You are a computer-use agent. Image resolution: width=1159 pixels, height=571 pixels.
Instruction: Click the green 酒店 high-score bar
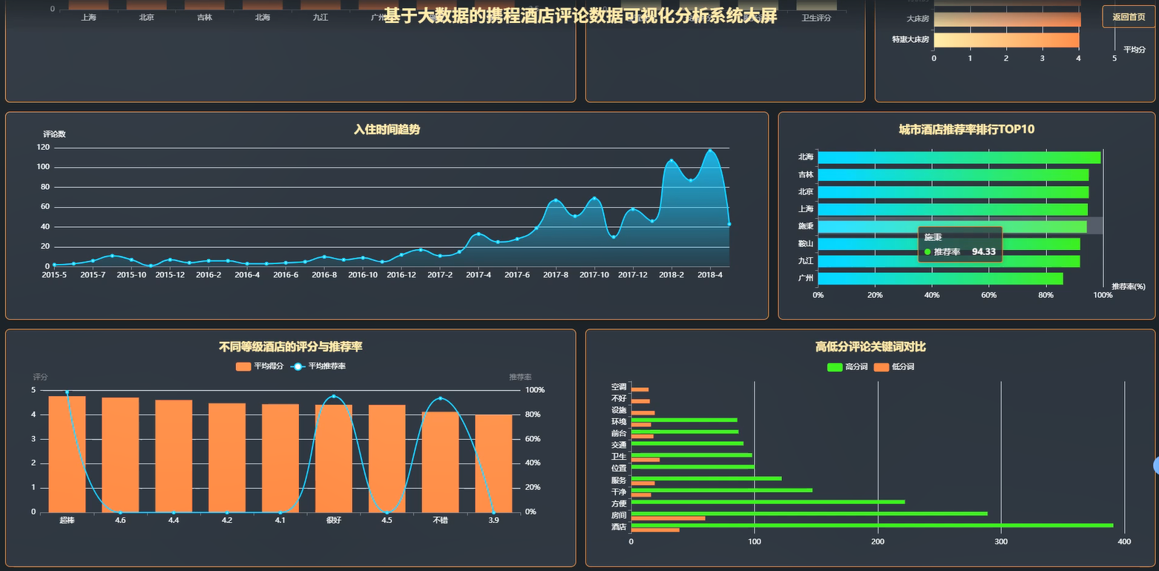pyautogui.click(x=872, y=525)
